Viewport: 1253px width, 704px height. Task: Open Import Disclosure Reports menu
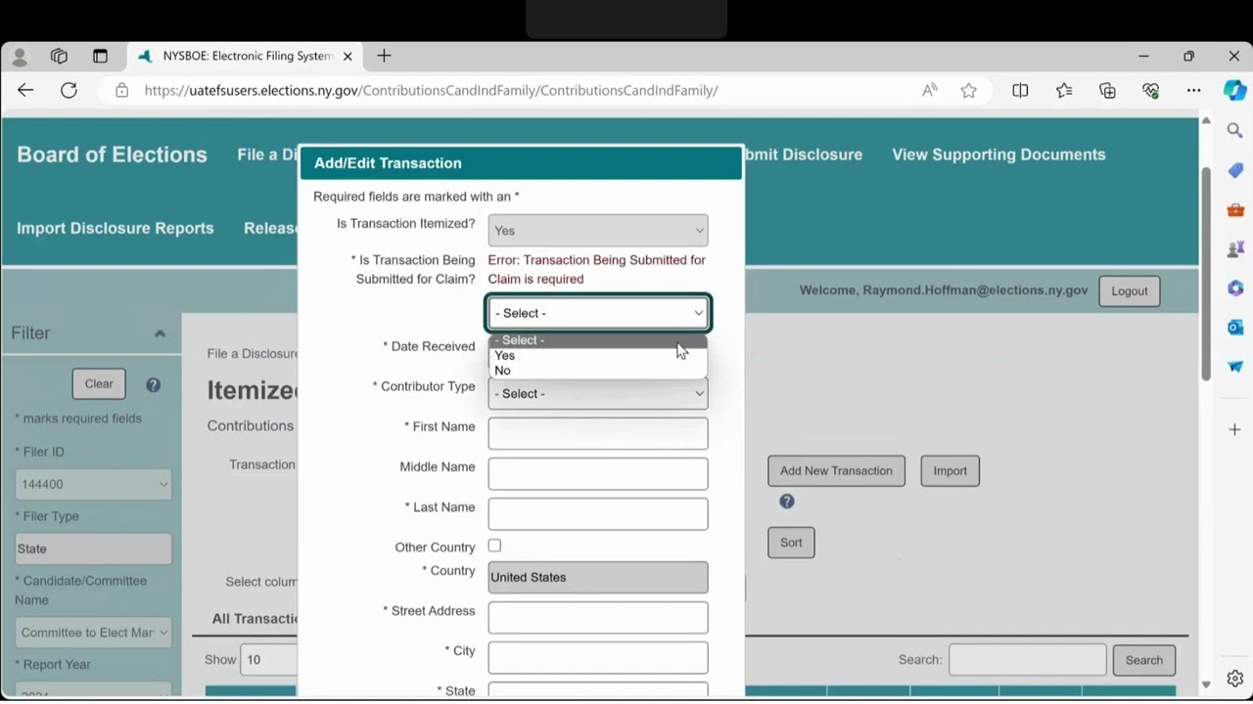coord(115,228)
